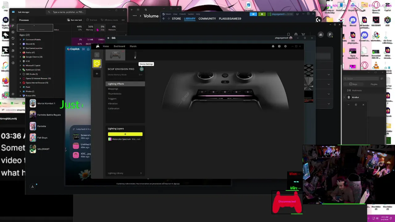
Task: Open Task Manager settings gear icon
Action: point(13,94)
